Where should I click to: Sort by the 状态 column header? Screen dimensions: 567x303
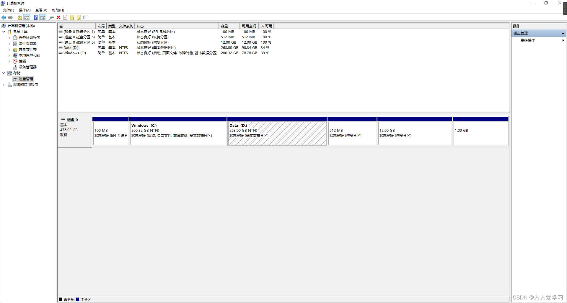[177, 26]
